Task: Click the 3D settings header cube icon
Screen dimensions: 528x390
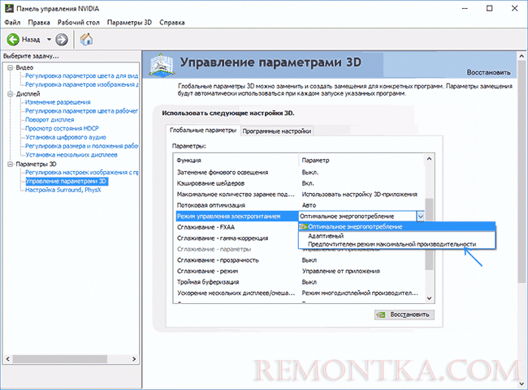Action: click(x=162, y=65)
